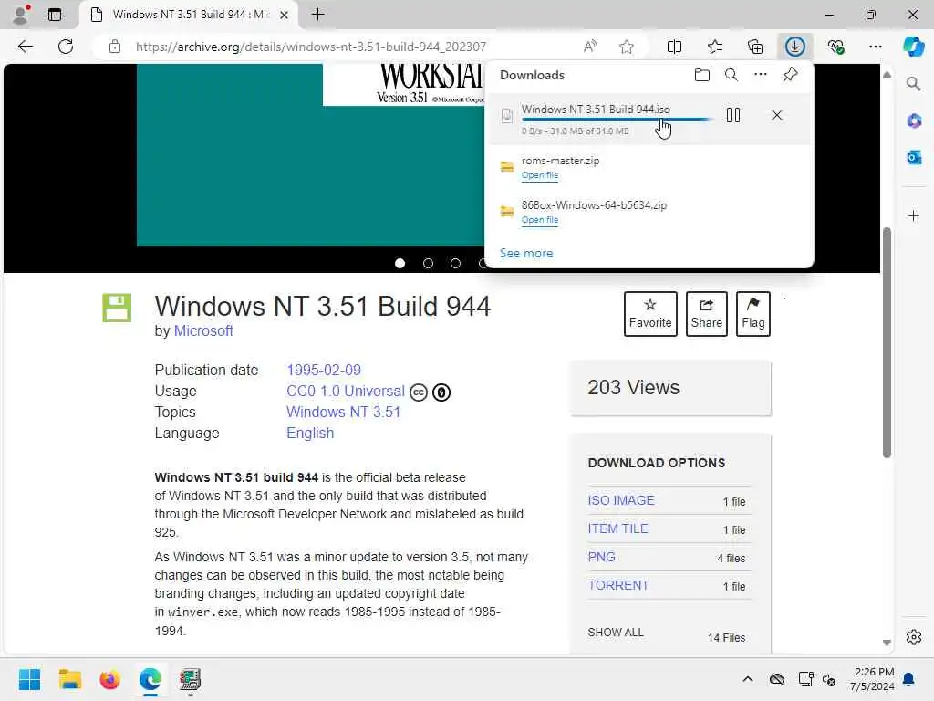Open Browser essentials heart icon
Viewport: 934px width, 701px height.
coord(835,47)
